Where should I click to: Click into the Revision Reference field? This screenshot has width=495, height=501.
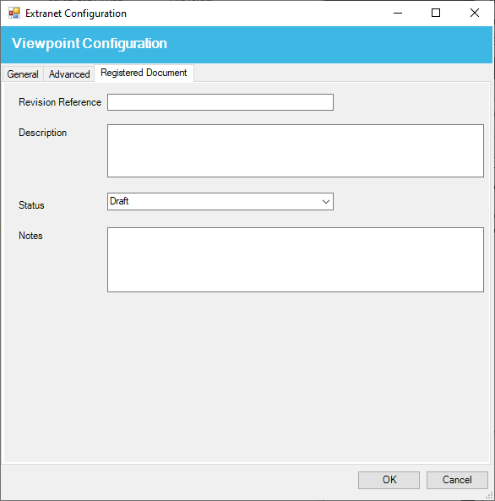(x=220, y=102)
